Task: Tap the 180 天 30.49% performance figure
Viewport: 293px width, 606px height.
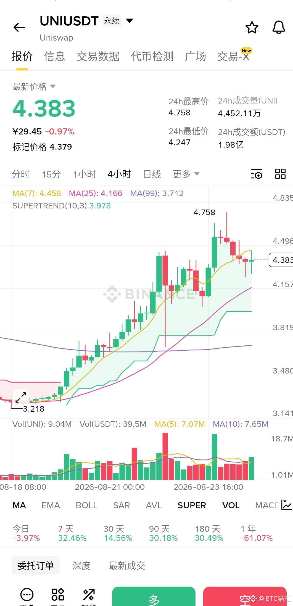Action: tap(209, 533)
